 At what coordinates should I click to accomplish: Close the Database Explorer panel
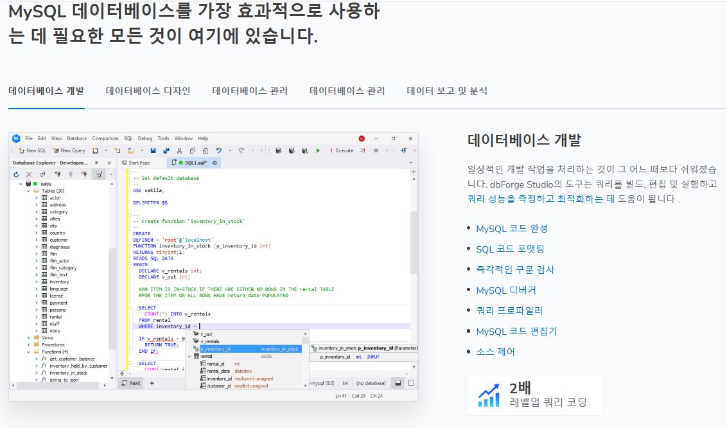(109, 163)
